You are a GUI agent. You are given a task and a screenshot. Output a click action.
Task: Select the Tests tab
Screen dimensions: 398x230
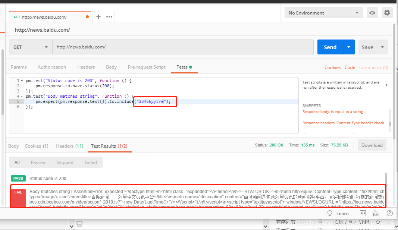(x=184, y=67)
